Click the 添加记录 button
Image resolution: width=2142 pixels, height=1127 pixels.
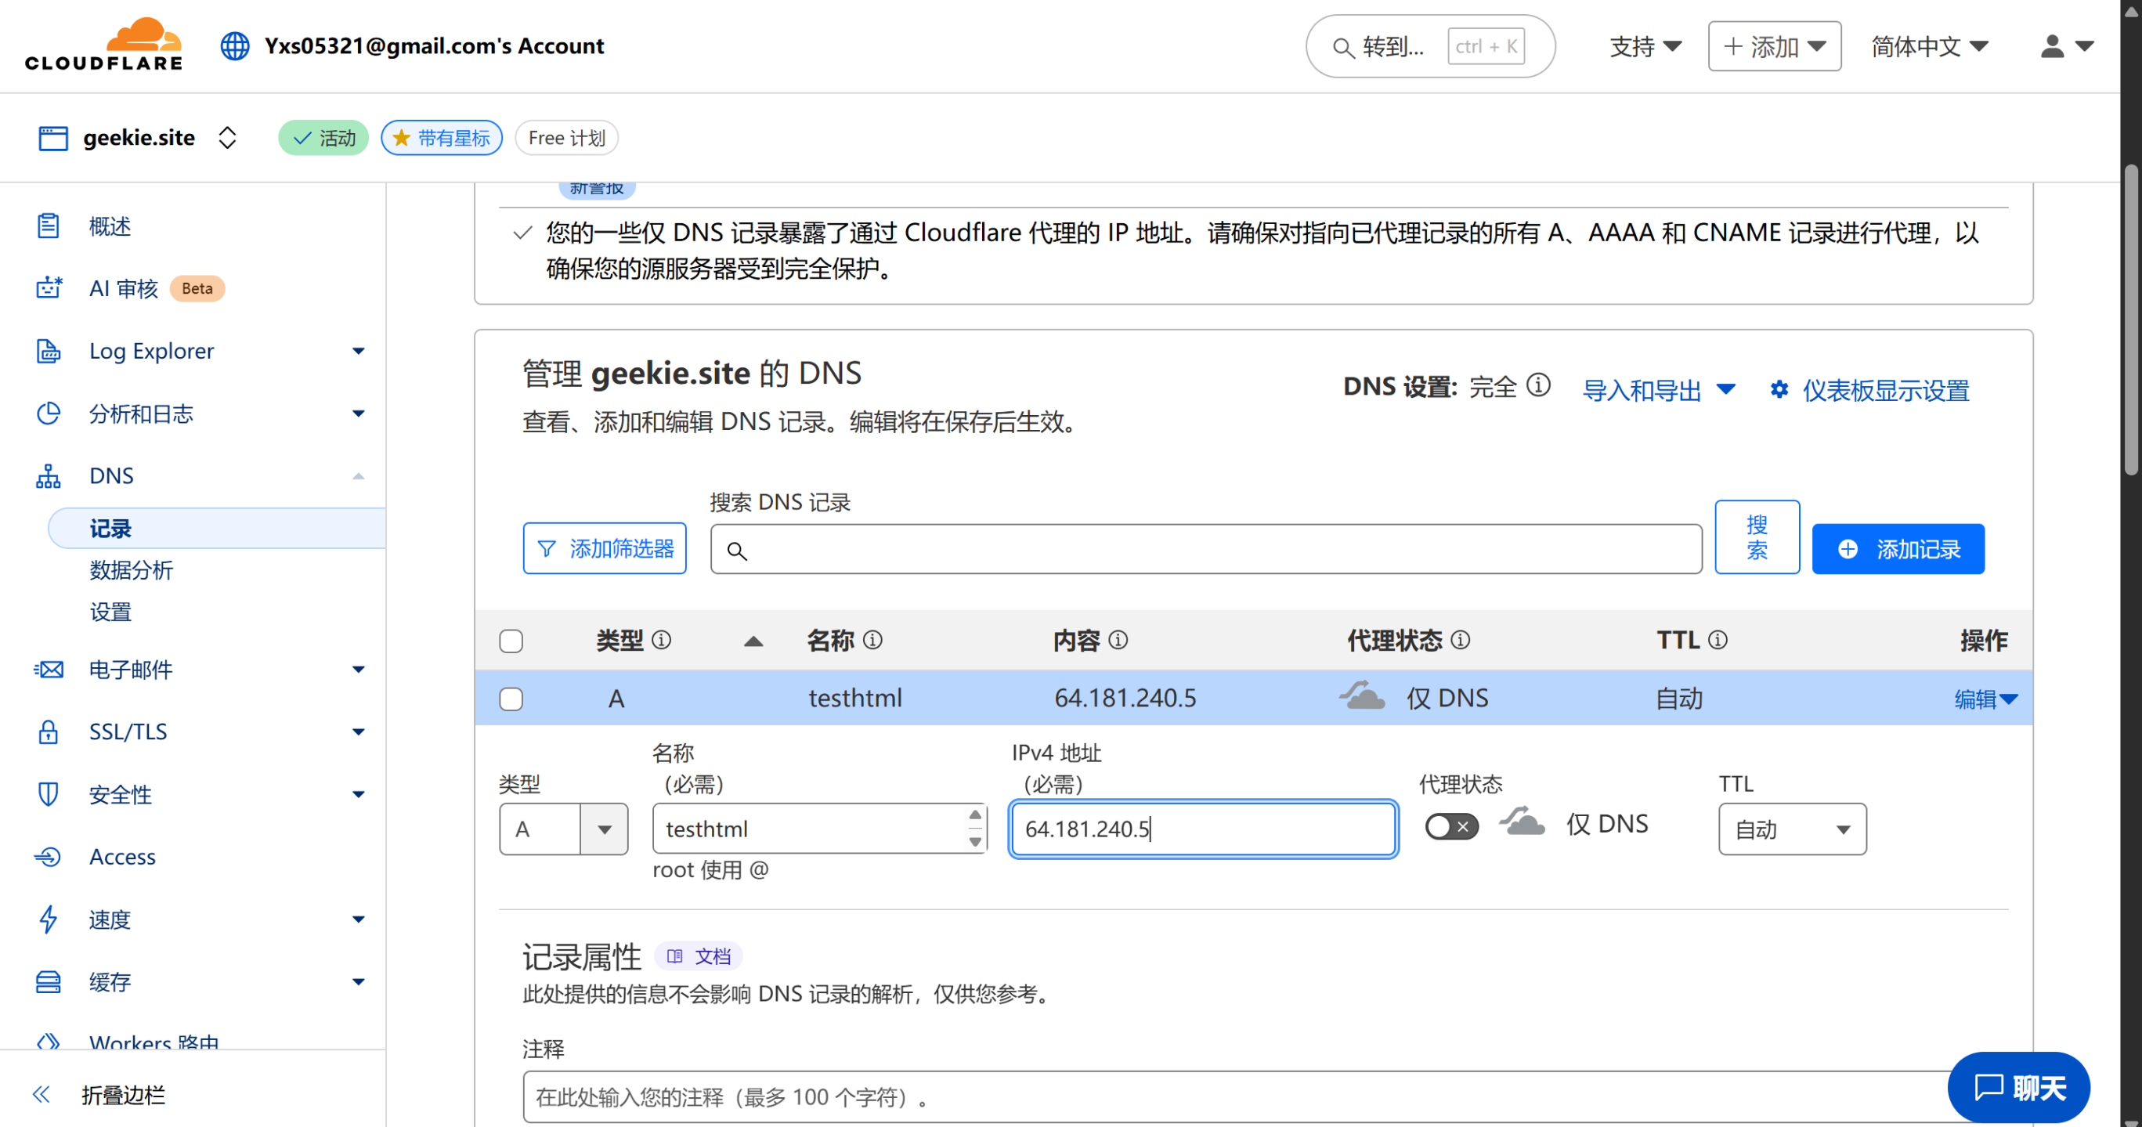tap(1897, 549)
